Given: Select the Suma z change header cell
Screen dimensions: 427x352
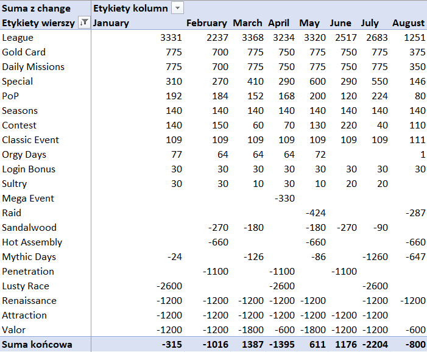Looking at the screenshot, I should (x=37, y=9).
